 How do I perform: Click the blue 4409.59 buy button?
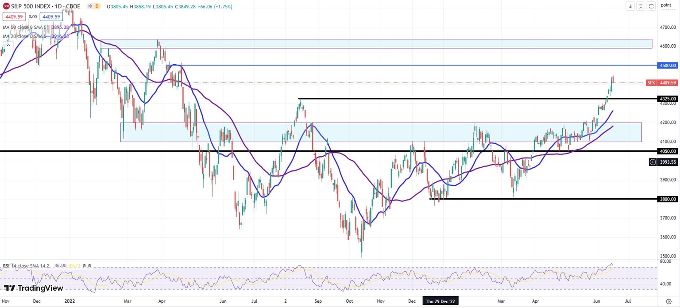[x=51, y=16]
